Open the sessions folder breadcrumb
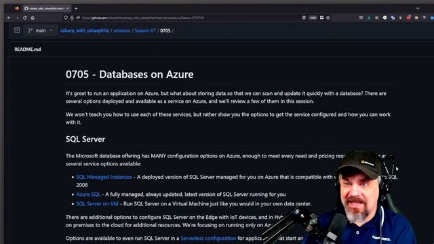The image size is (434, 244). [122, 30]
